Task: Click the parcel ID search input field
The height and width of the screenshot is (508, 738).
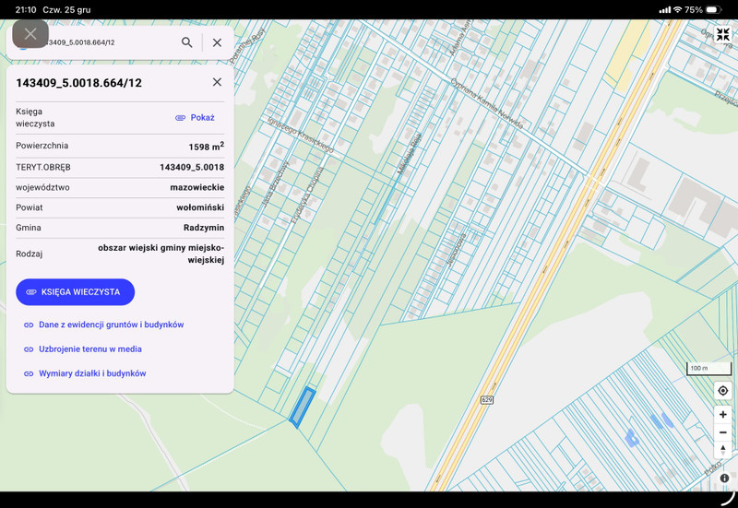Action: click(101, 42)
